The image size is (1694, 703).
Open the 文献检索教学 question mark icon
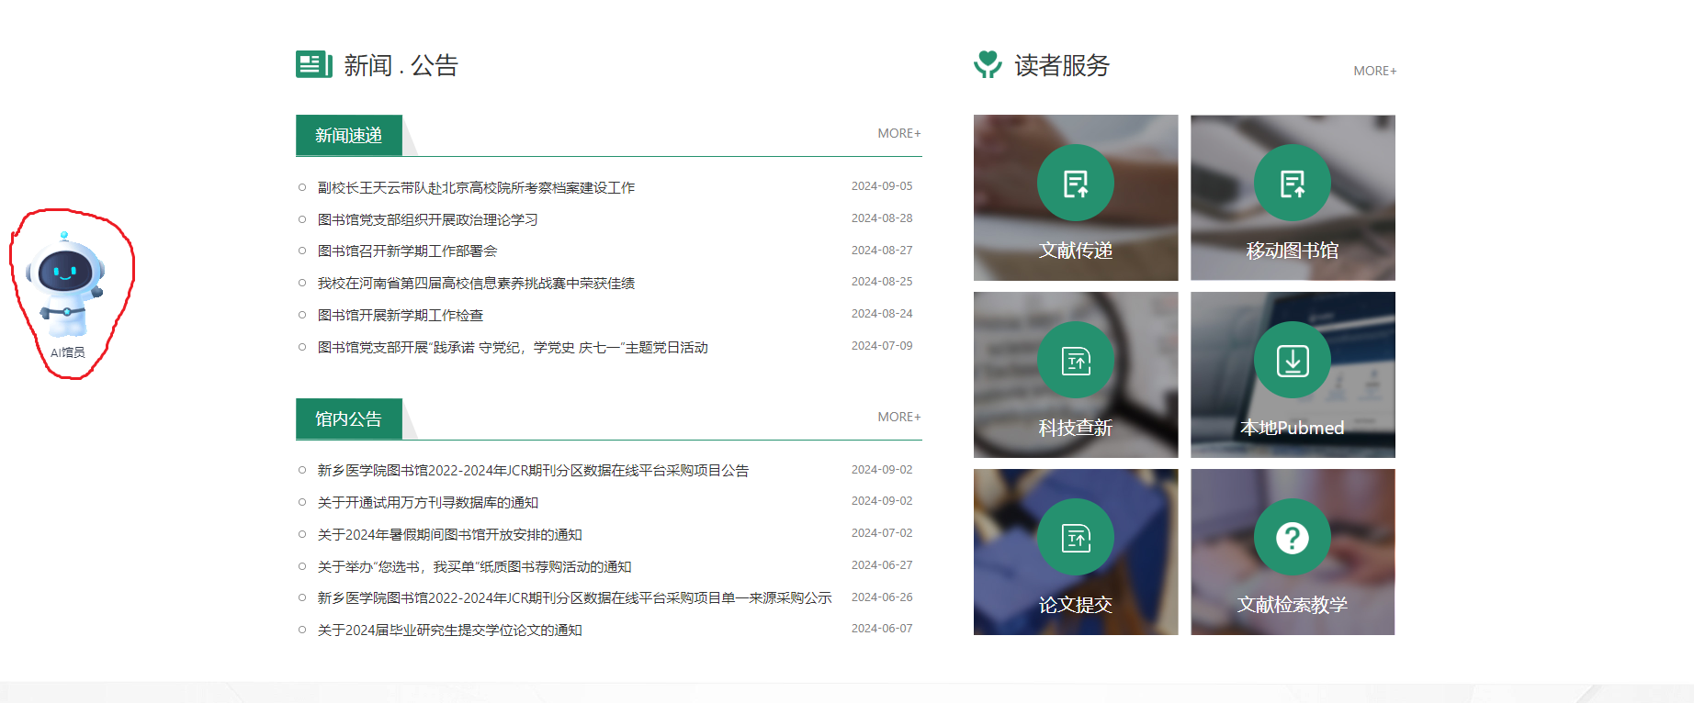pos(1292,538)
